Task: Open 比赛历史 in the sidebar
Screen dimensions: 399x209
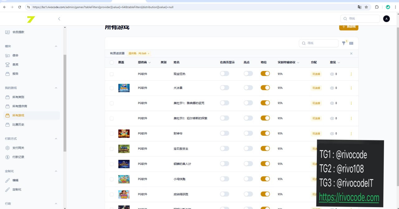Action: tap(18, 125)
